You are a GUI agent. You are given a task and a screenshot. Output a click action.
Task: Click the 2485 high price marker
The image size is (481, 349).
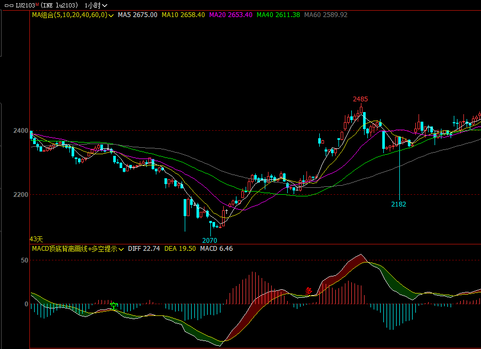[360, 99]
